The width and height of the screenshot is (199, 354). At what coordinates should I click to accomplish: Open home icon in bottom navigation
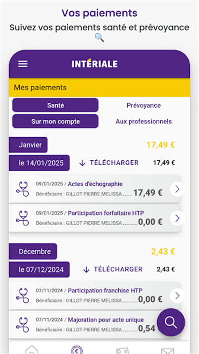coord(32,351)
